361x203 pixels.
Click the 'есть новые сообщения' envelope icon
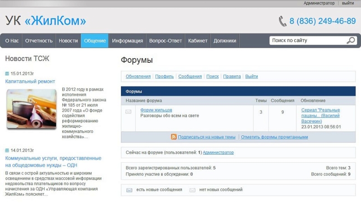pos(129,190)
